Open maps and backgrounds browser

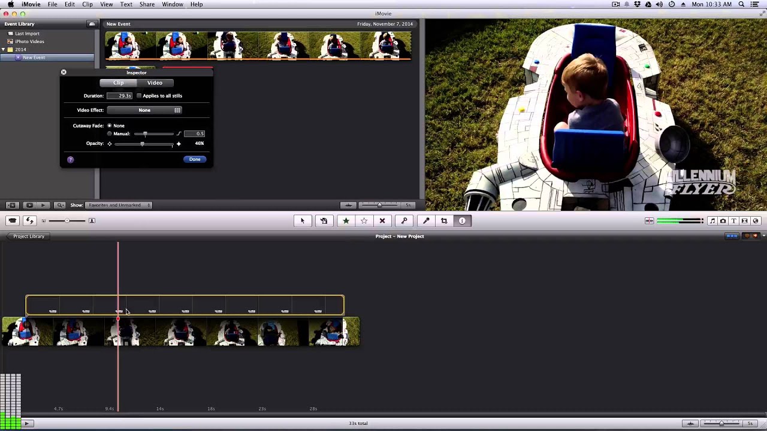coord(756,221)
